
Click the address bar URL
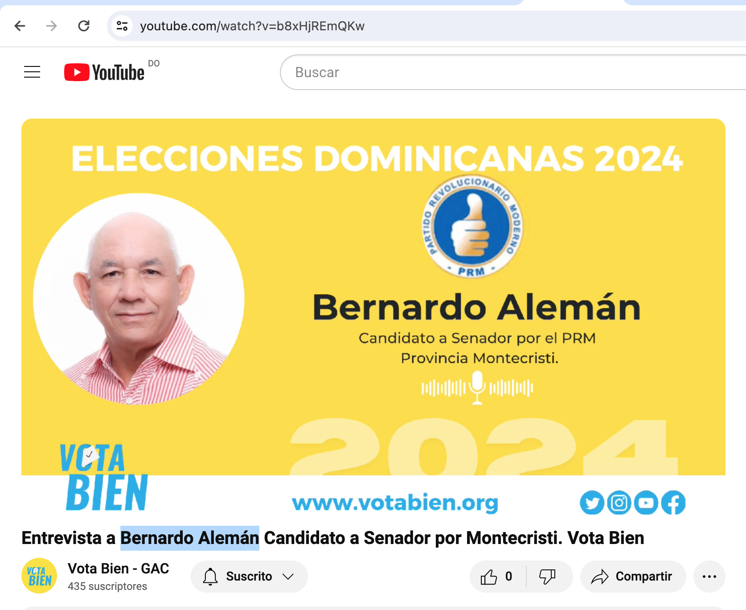coord(252,26)
